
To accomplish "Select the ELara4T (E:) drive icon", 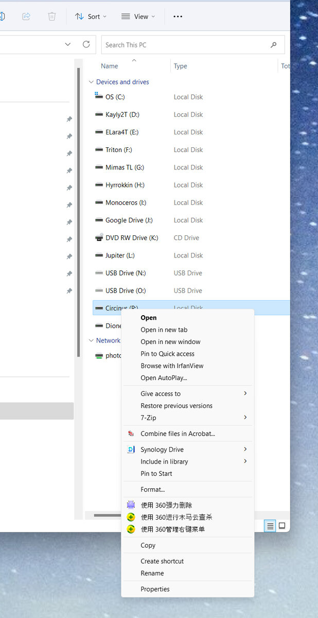I will tap(99, 132).
